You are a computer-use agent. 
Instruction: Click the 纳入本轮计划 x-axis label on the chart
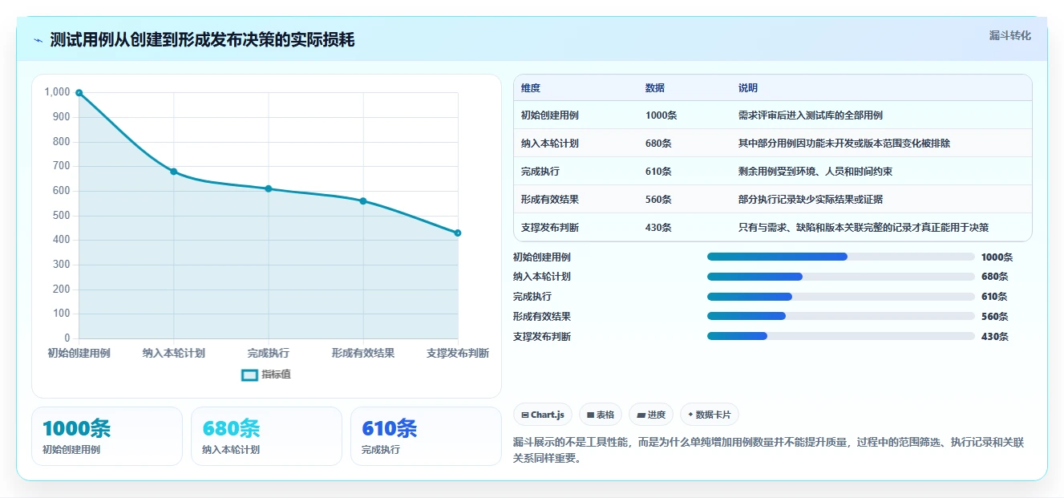[173, 353]
